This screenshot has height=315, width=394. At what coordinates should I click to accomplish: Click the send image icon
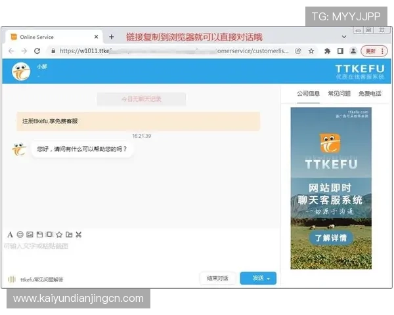(30, 234)
